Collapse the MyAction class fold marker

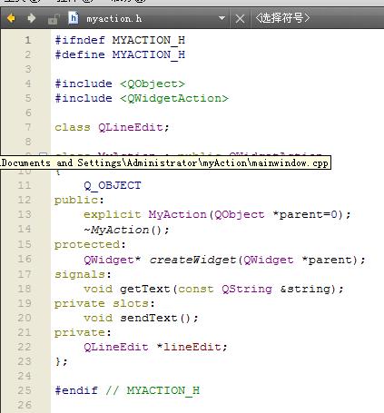point(44,154)
